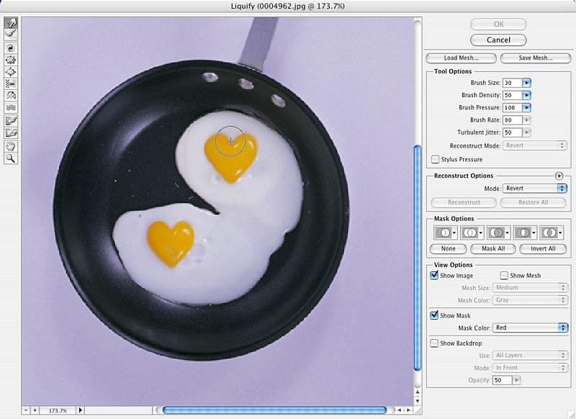Click the horizontal scrollbar left arrow
This screenshot has width=576, height=419.
click(400, 410)
